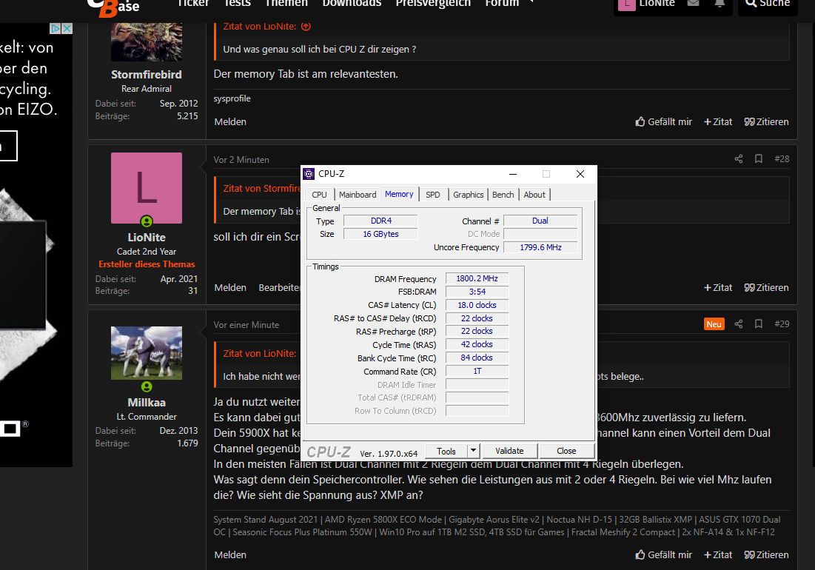Open the CPU tab in CPU-Z
Viewport: 815px width, 570px height.
[319, 195]
